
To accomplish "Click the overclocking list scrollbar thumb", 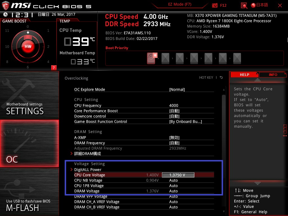I will pyautogui.click(x=224, y=136).
